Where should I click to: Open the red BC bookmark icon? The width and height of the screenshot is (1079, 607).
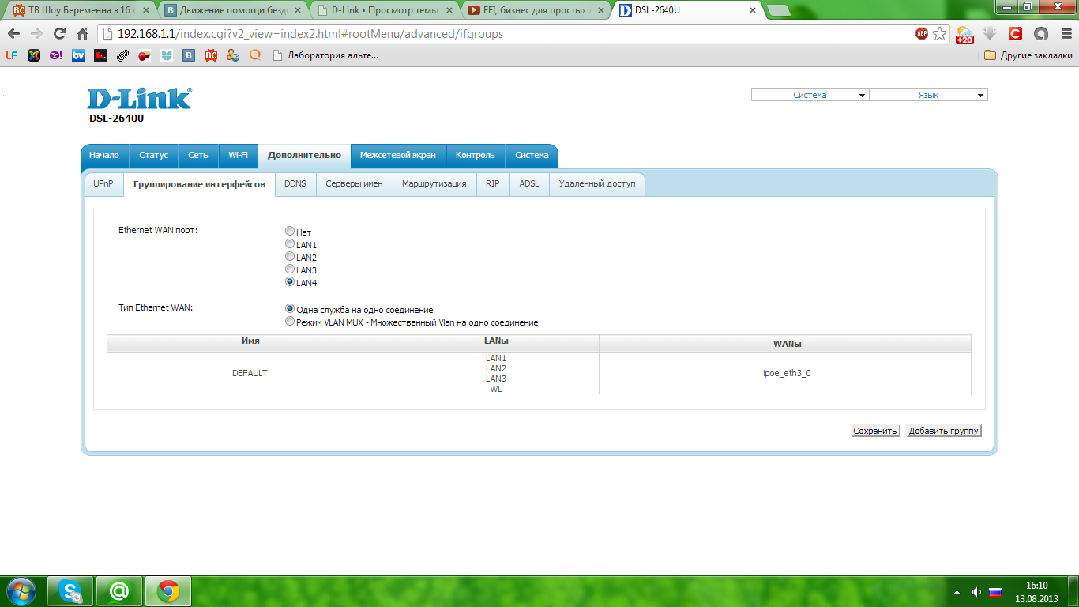(x=211, y=55)
